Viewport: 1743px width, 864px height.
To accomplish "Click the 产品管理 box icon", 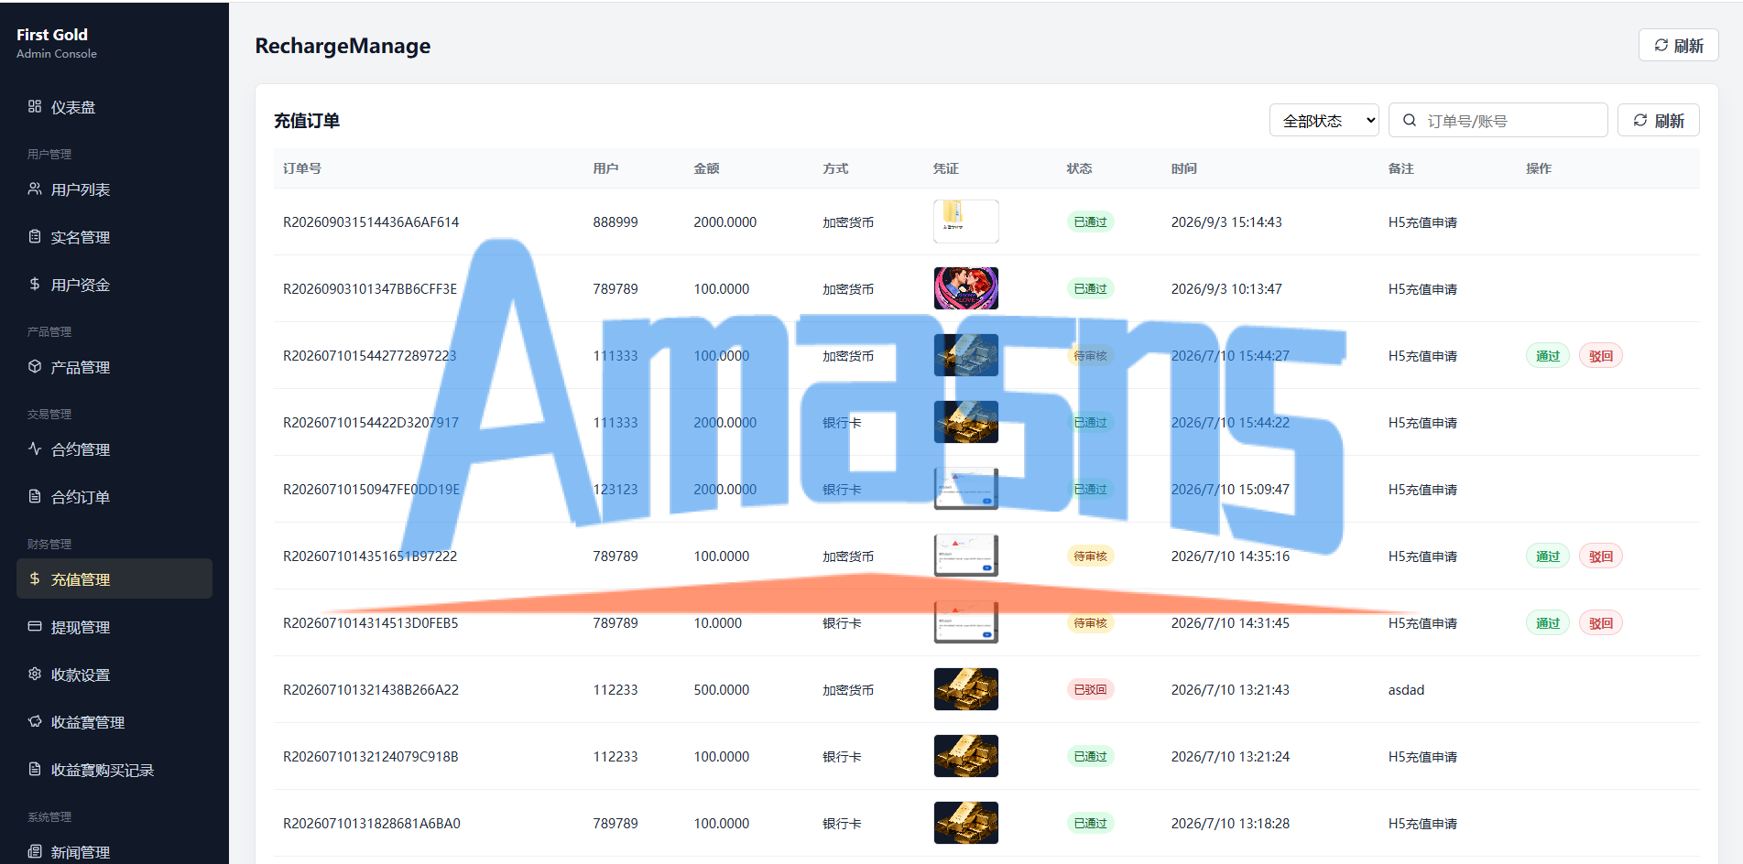I will pyautogui.click(x=35, y=366).
